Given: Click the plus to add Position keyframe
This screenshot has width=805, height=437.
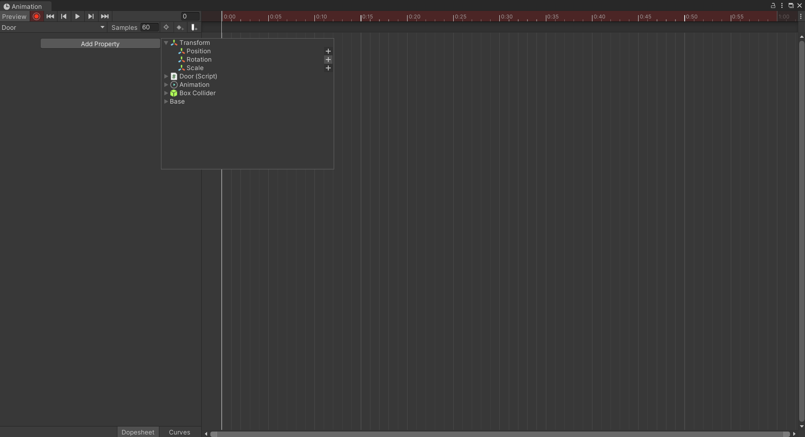Looking at the screenshot, I should click(328, 51).
